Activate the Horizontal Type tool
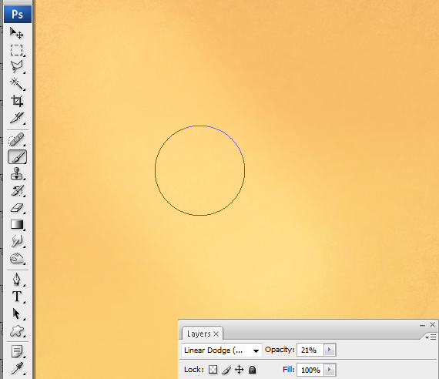Image resolution: width=439 pixels, height=379 pixels. (x=17, y=297)
